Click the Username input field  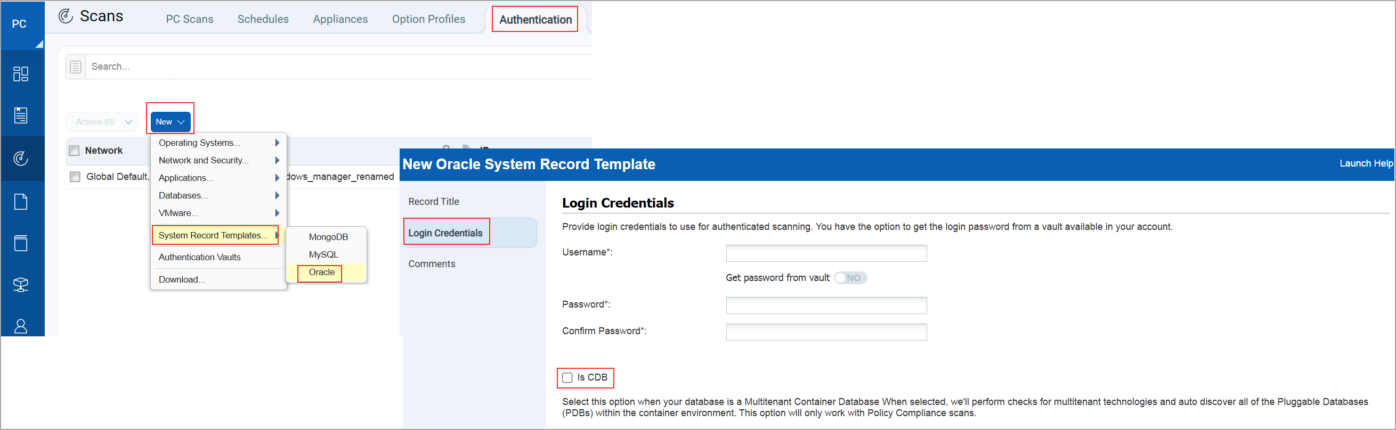click(825, 253)
